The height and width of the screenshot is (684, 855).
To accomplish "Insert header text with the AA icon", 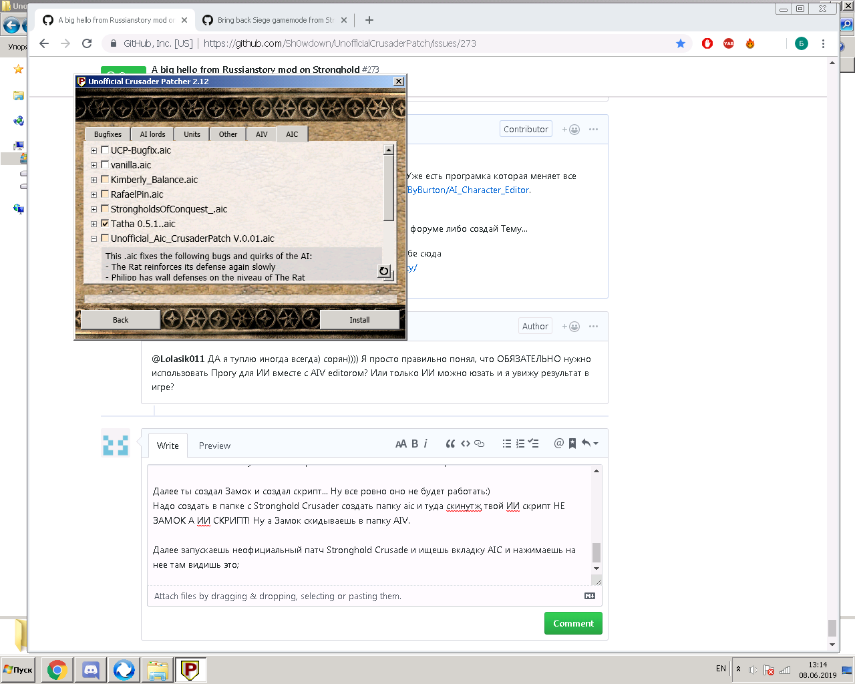I will coord(401,444).
